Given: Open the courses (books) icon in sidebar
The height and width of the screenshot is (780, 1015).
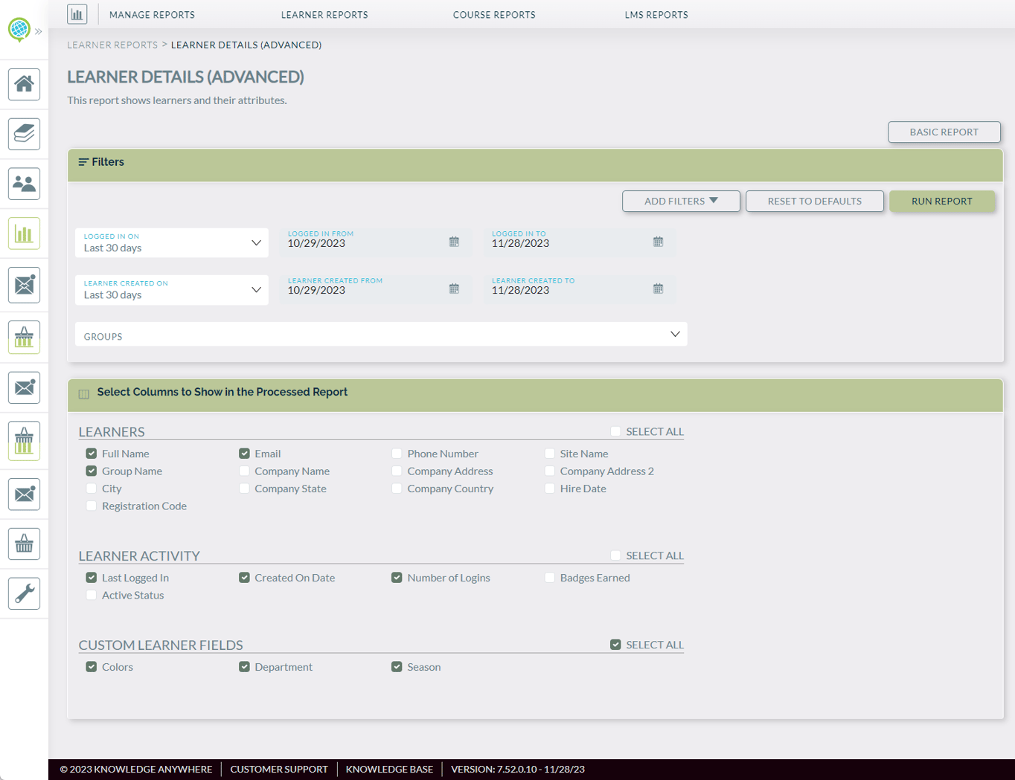Looking at the screenshot, I should coord(23,134).
